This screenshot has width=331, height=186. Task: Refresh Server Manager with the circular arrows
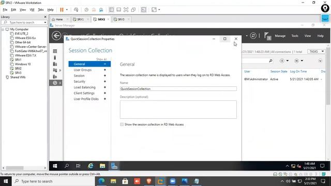pos(253,36)
